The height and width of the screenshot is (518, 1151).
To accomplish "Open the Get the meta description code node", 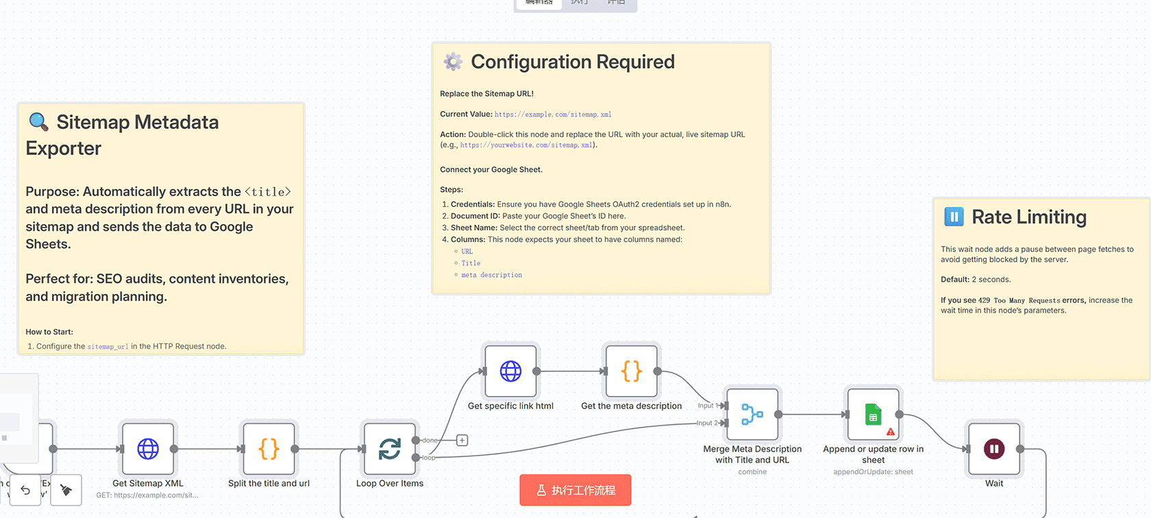I will point(631,372).
